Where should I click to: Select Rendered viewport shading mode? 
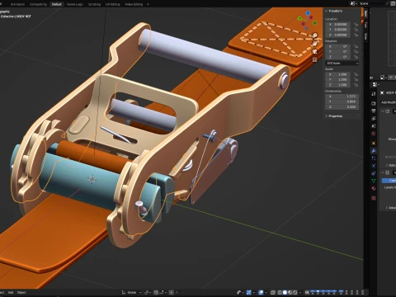point(295,292)
